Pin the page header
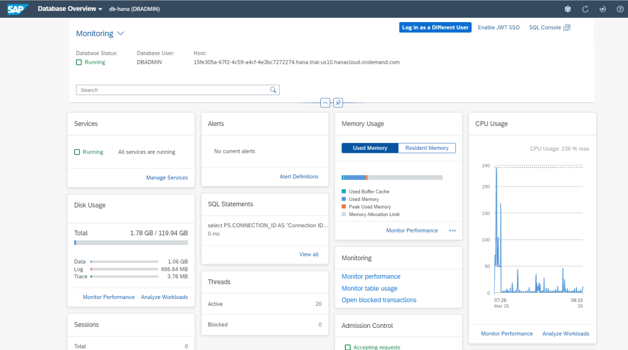Screen dimensions: 628x350 [338, 103]
